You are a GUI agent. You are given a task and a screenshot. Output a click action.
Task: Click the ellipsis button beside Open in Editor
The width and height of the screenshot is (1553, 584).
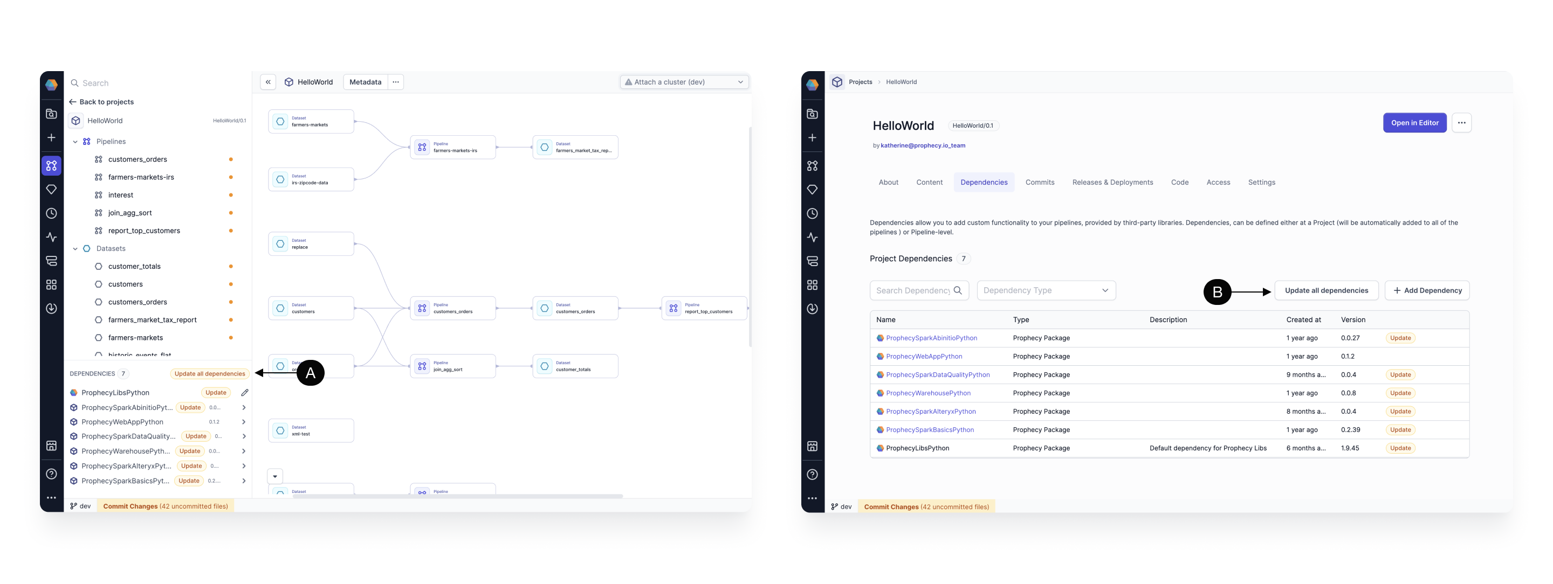(1461, 123)
